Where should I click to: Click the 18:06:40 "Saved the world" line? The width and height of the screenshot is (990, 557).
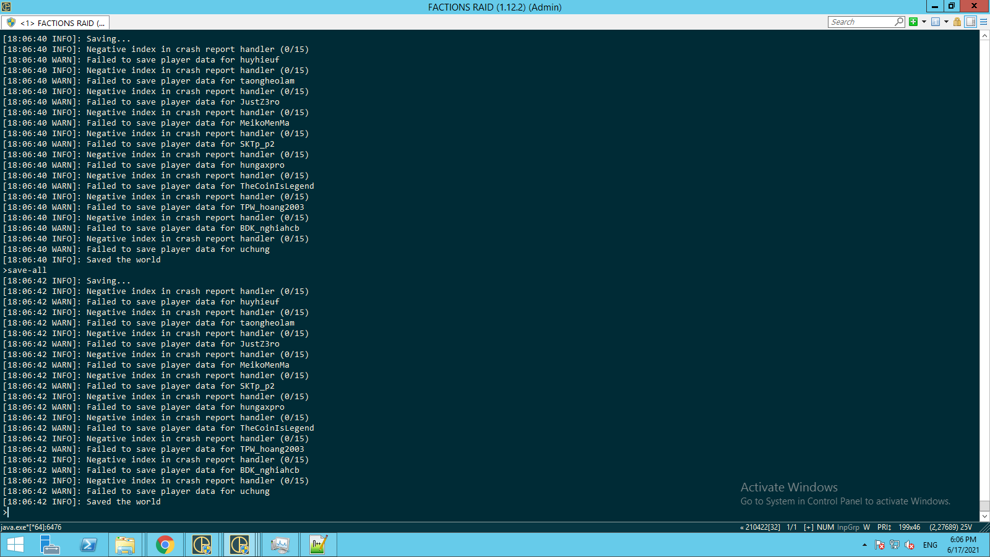pyautogui.click(x=82, y=260)
